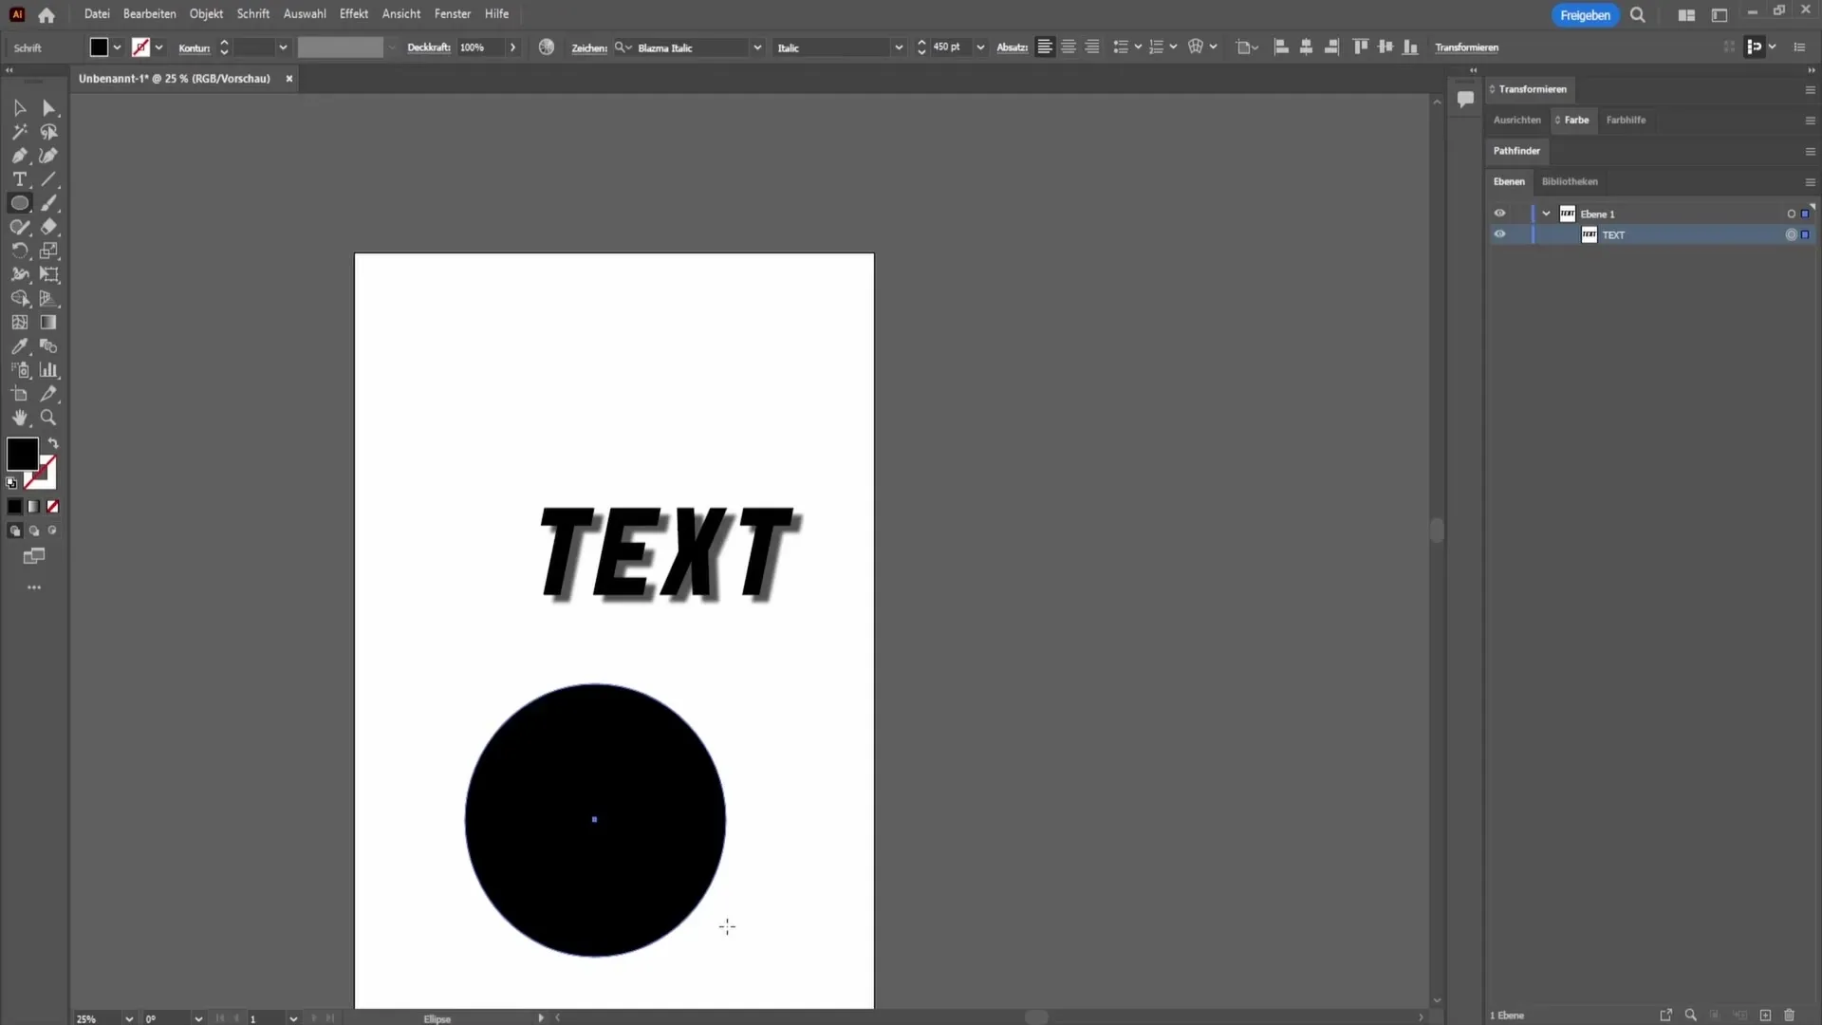Expand the opacity options arrow
Screen dimensions: 1822x1025
click(513, 47)
